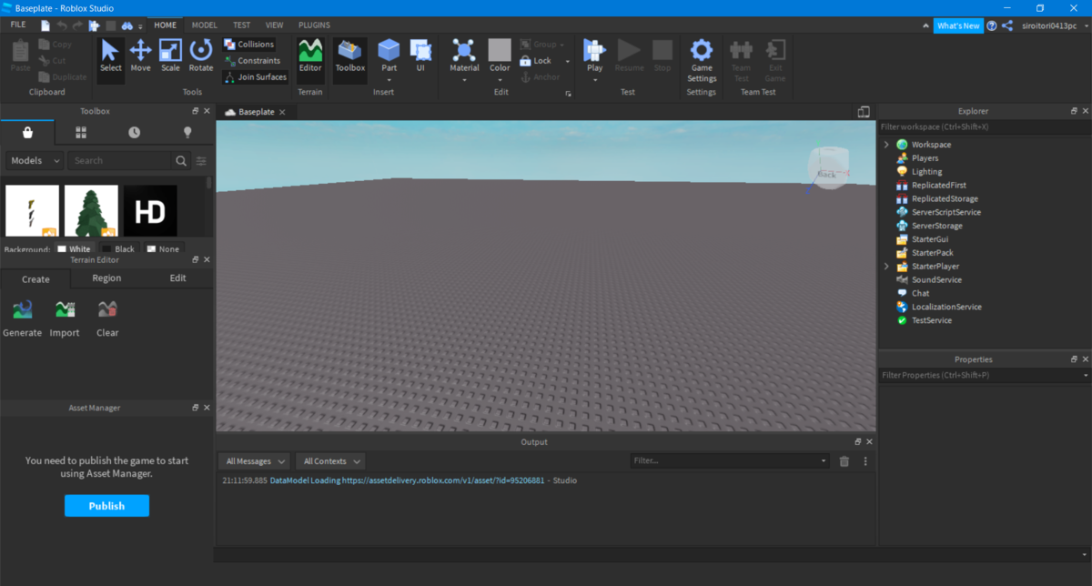This screenshot has height=586, width=1092.
Task: Open Game Settings
Action: [x=702, y=60]
